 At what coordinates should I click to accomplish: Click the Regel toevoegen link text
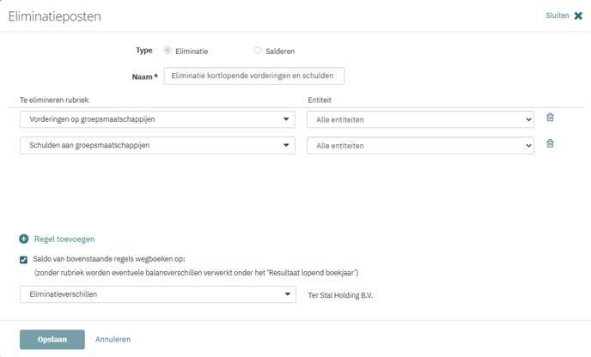coord(64,239)
